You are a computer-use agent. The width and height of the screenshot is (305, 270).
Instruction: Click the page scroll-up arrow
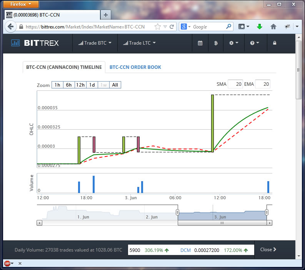[x=298, y=37]
